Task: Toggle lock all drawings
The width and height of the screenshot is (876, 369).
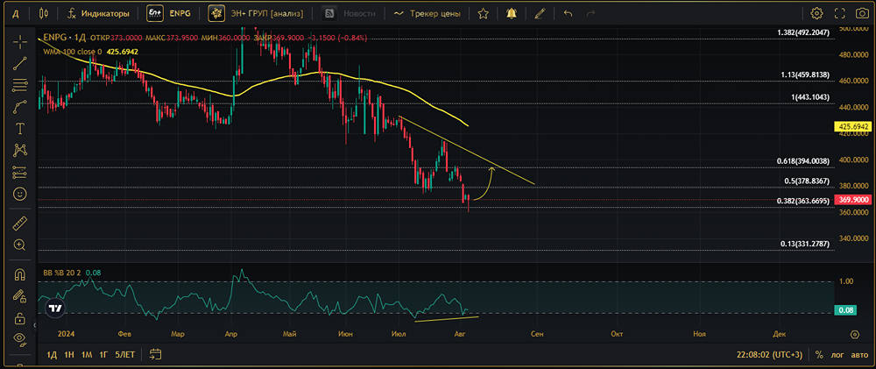Action: [20, 317]
